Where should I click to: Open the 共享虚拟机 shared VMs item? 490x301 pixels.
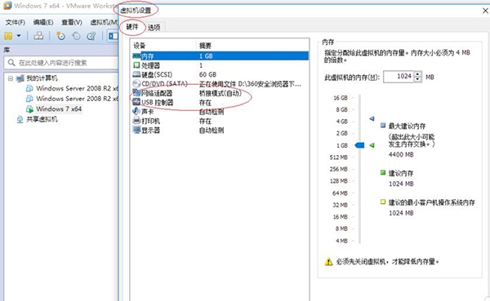tap(42, 119)
